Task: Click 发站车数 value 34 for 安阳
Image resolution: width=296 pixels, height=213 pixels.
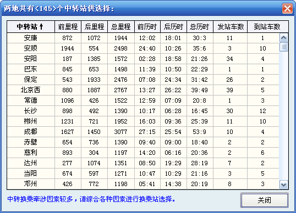Action: (x=230, y=59)
